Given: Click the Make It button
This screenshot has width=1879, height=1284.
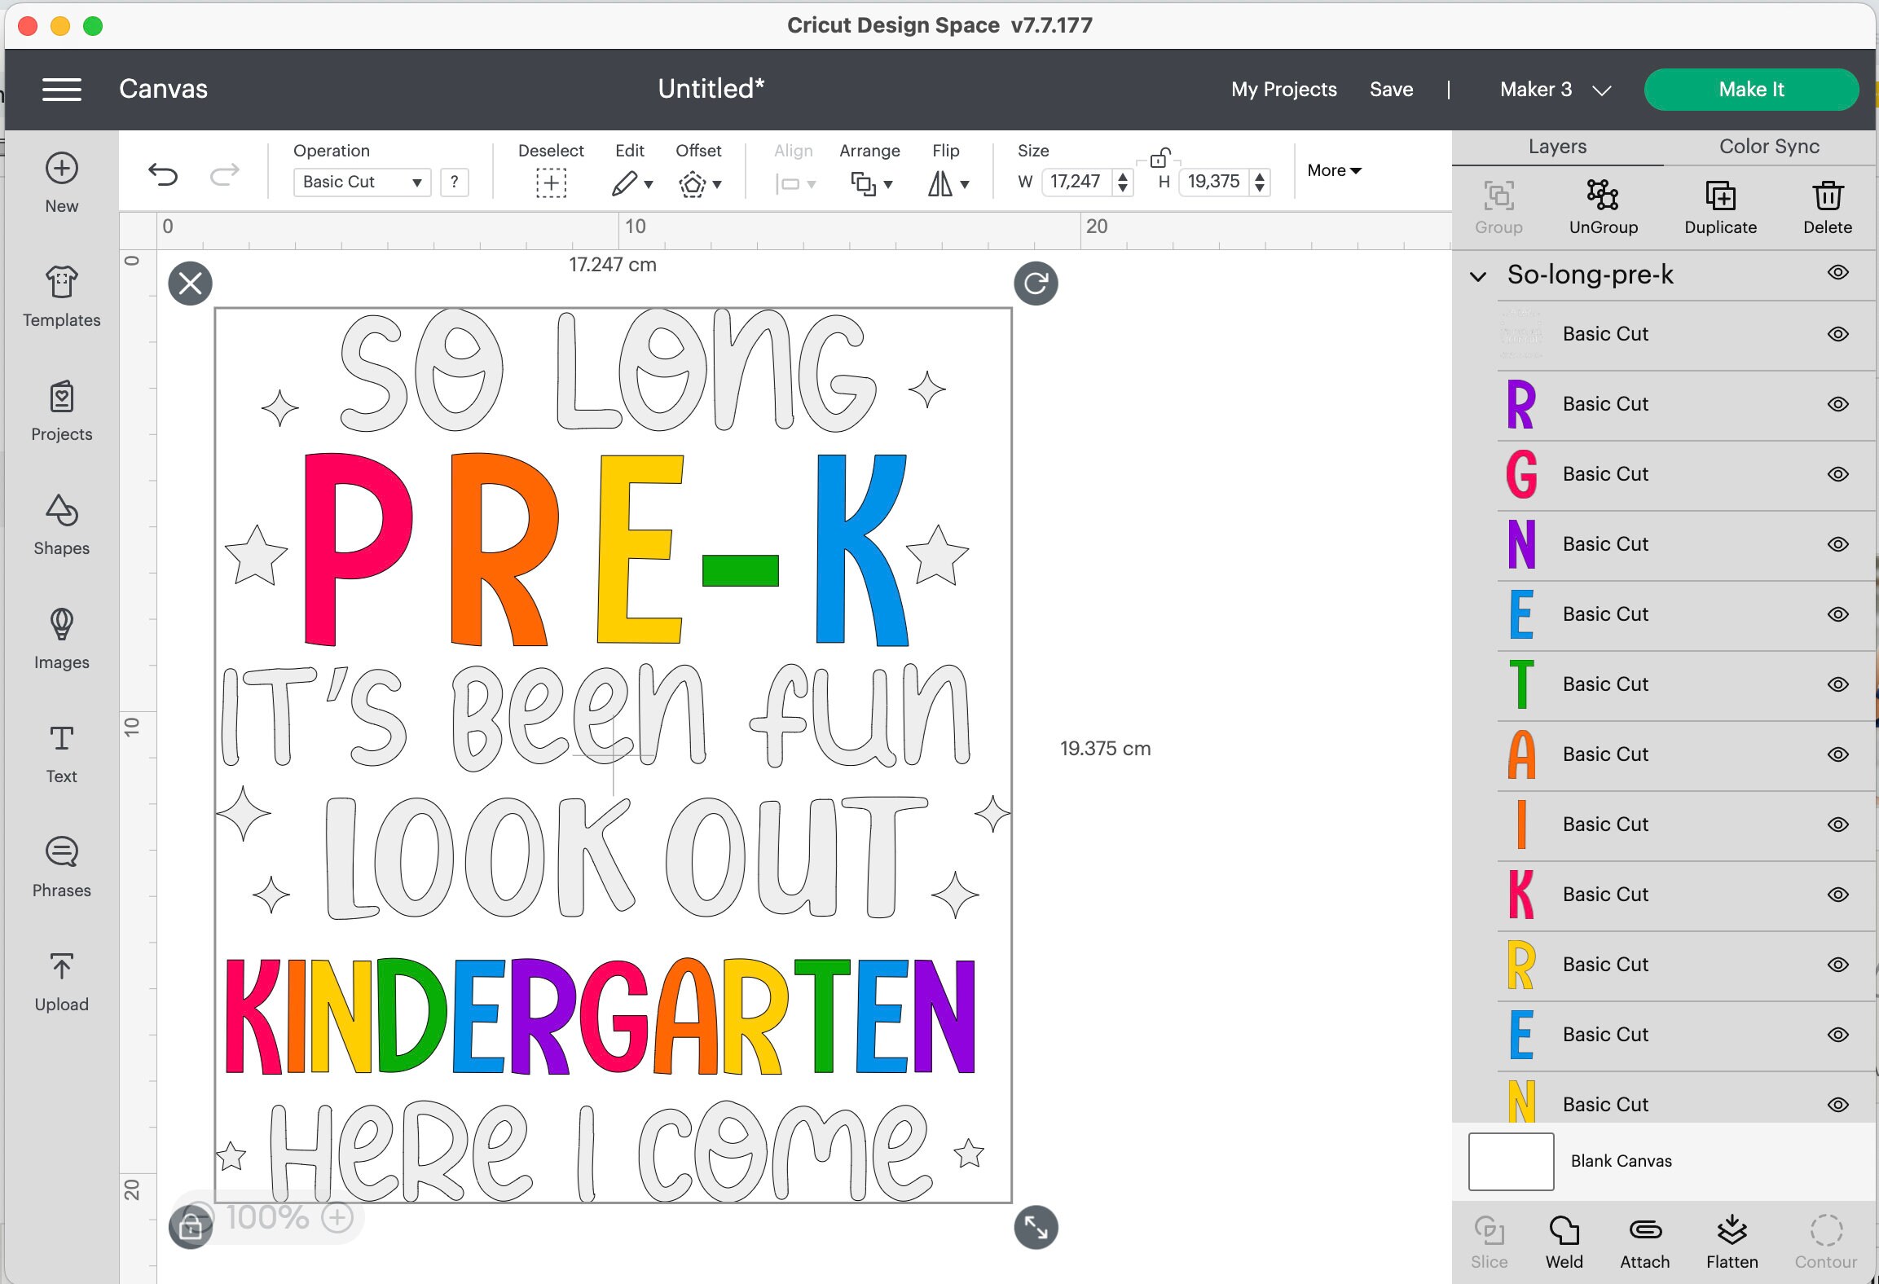Looking at the screenshot, I should pos(1750,90).
